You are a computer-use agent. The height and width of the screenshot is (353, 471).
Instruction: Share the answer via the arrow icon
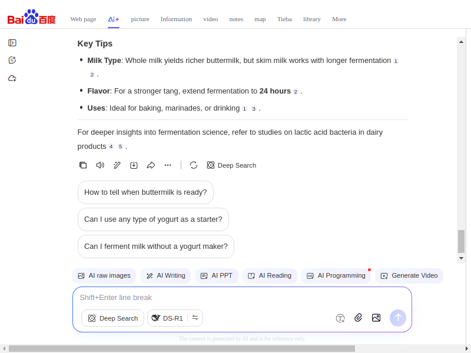tap(151, 165)
